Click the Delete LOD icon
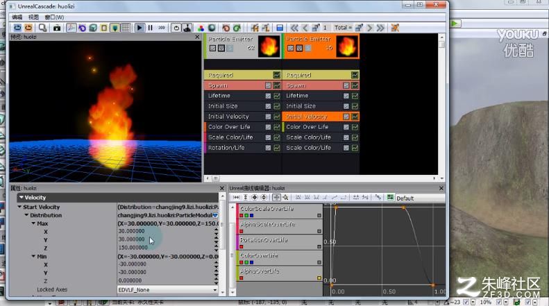Image resolution: width=549 pixels, height=306 pixels. coord(395,28)
